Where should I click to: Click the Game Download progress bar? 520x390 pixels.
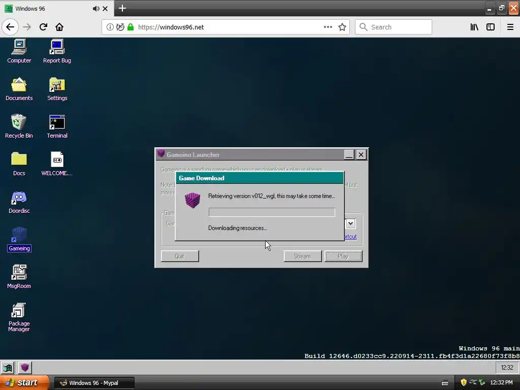click(x=272, y=212)
